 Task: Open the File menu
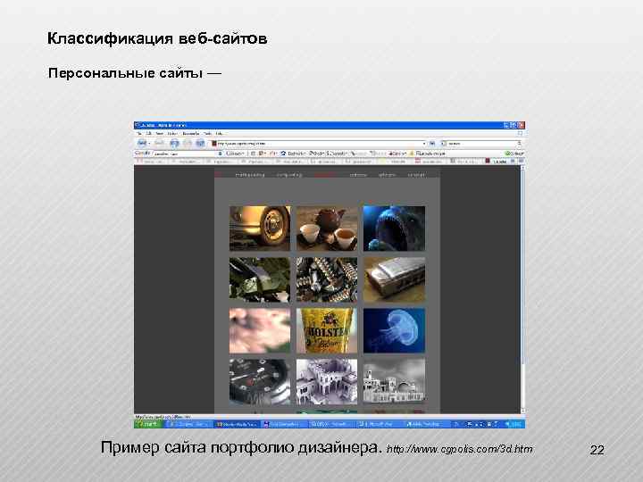[139, 134]
